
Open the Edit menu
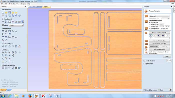(x=6, y=4)
